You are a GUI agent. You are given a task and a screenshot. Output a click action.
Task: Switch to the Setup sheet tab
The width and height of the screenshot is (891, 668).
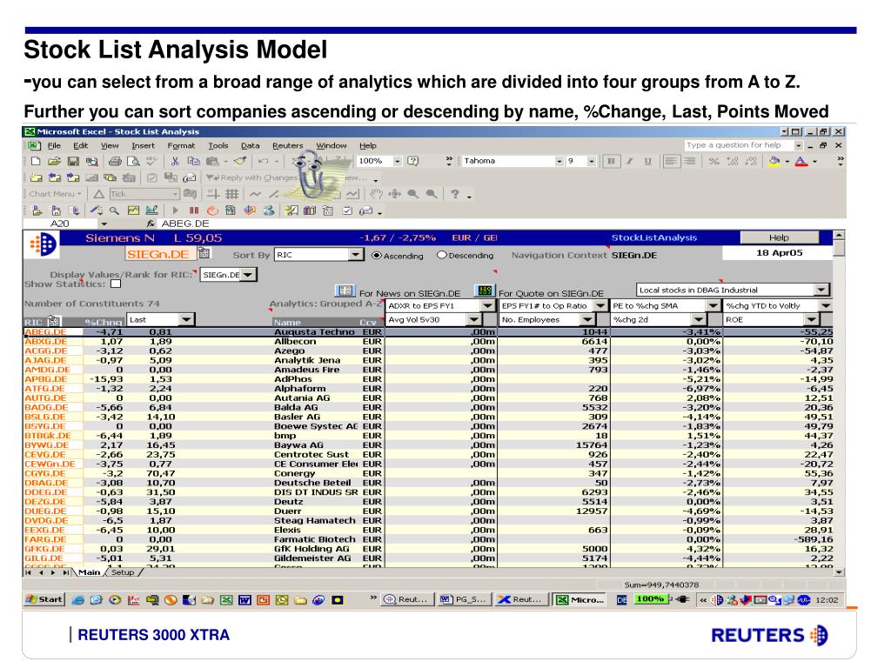[x=123, y=572]
